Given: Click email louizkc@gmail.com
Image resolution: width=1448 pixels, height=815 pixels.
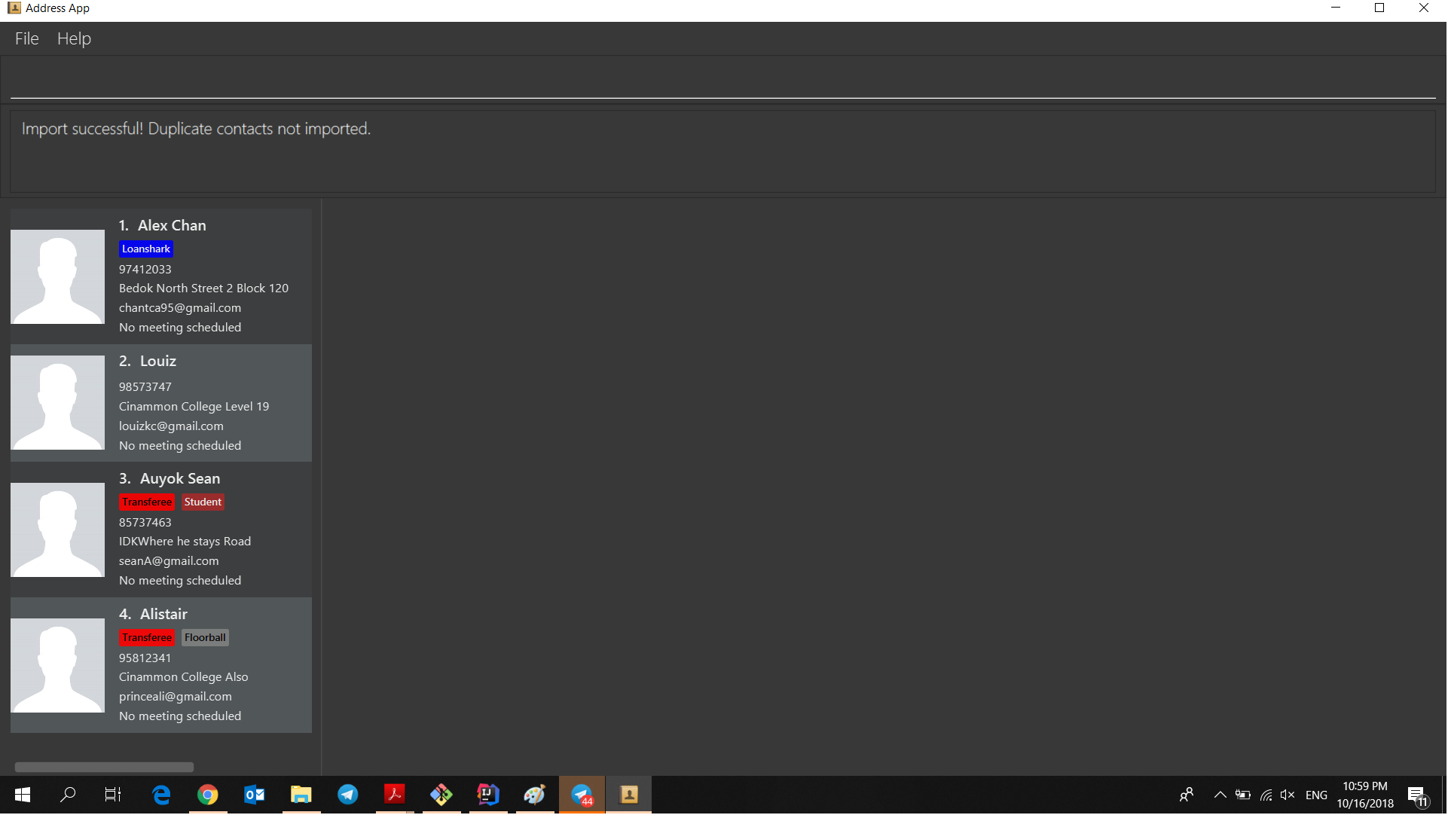Looking at the screenshot, I should 172,426.
